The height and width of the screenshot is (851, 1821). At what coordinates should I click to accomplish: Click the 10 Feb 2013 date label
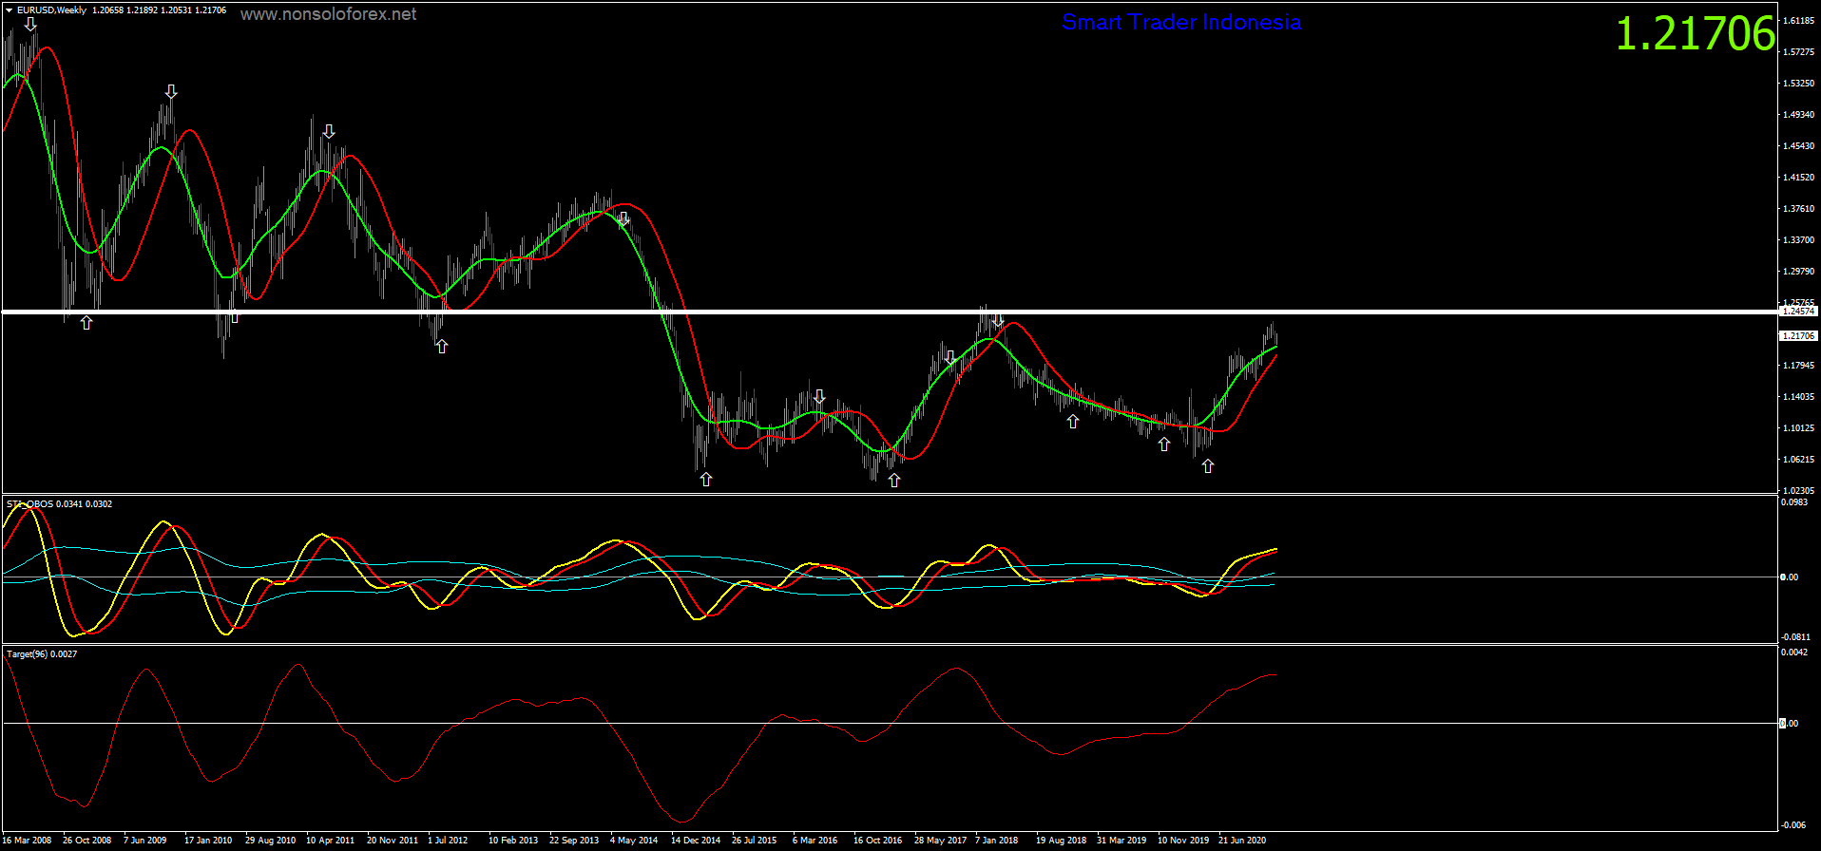(513, 840)
